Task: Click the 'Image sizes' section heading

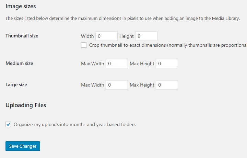Action: tap(21, 6)
